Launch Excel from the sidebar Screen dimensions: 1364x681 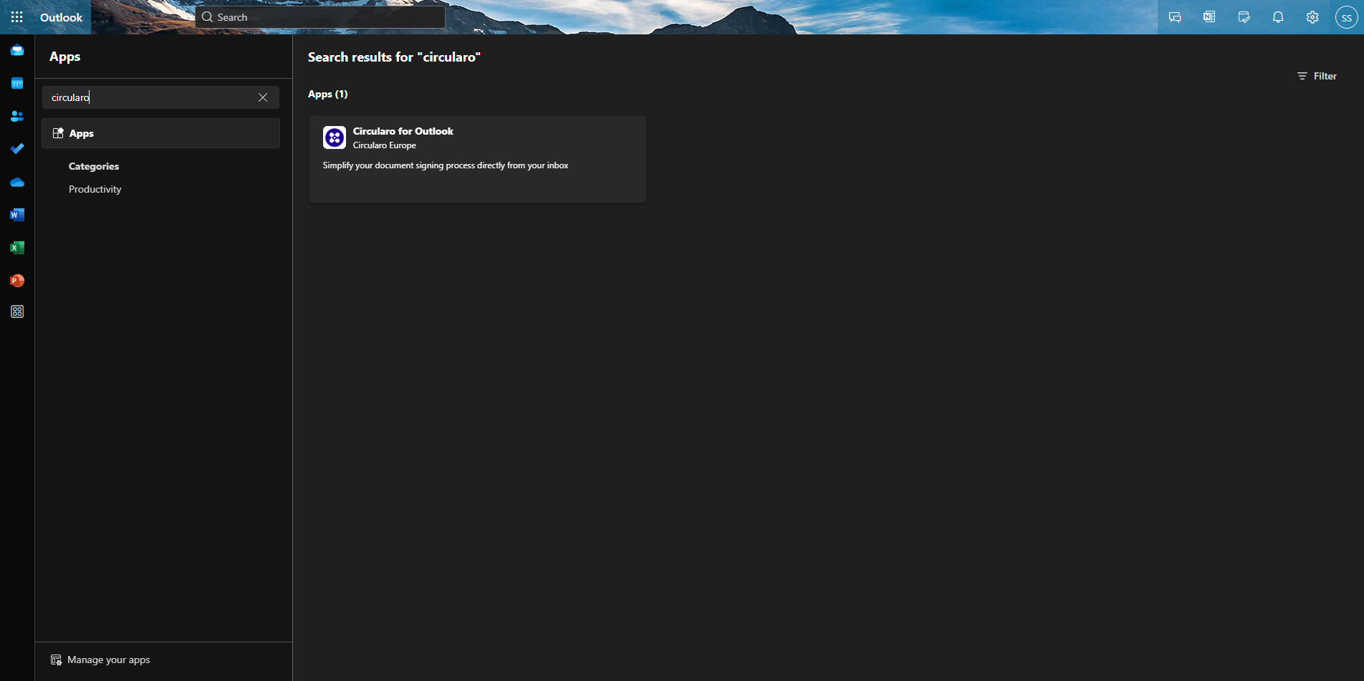click(x=16, y=247)
